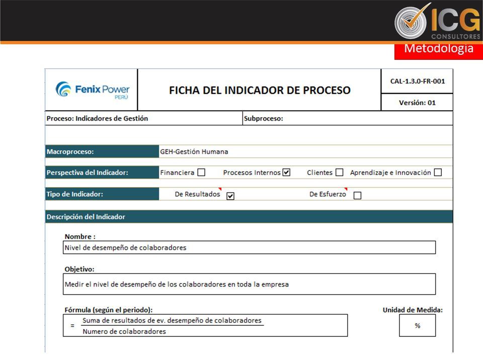Click the De Esfuerzo red comment marker
The height and width of the screenshot is (362, 483).
click(x=346, y=189)
